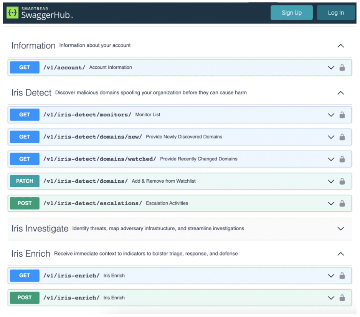Click the Iris Detect section heading

coord(31,93)
